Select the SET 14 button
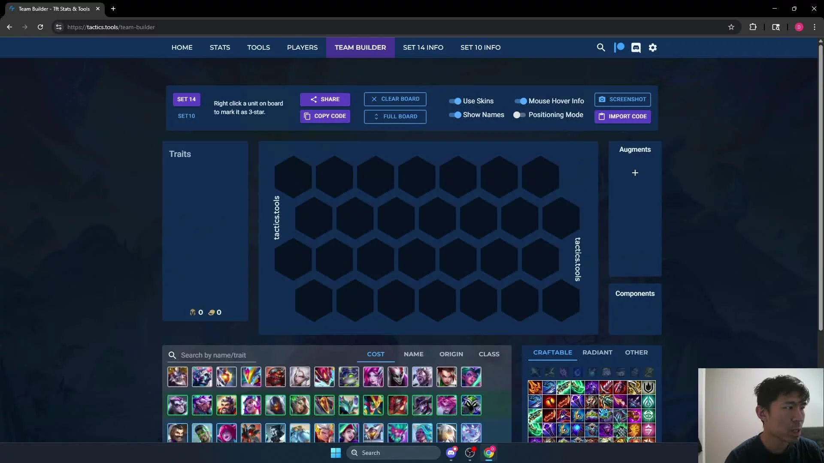 (186, 99)
